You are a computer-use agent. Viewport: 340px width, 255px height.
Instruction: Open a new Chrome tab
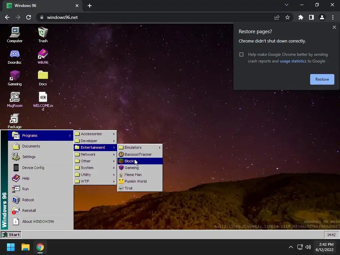point(90,6)
